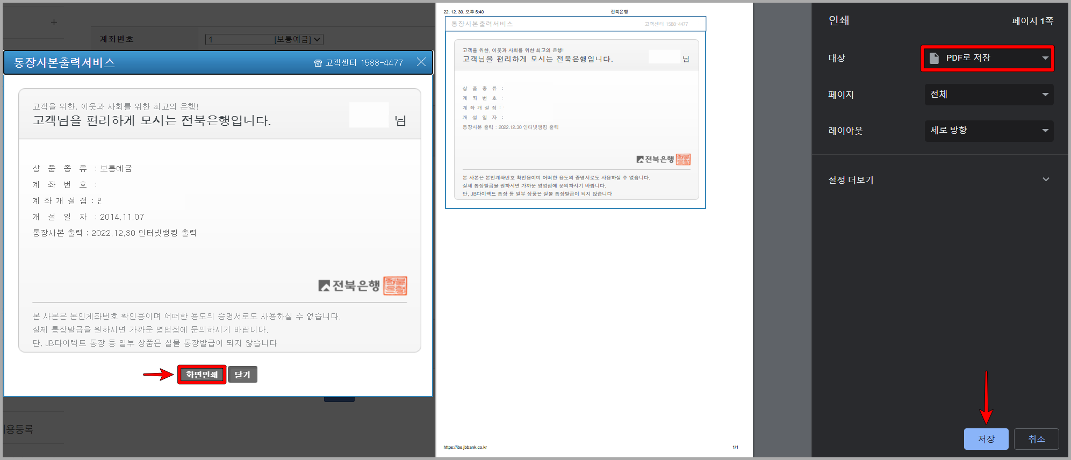Click the 닫기 button in the dialog
This screenshot has height=460, width=1071.
pyautogui.click(x=242, y=375)
